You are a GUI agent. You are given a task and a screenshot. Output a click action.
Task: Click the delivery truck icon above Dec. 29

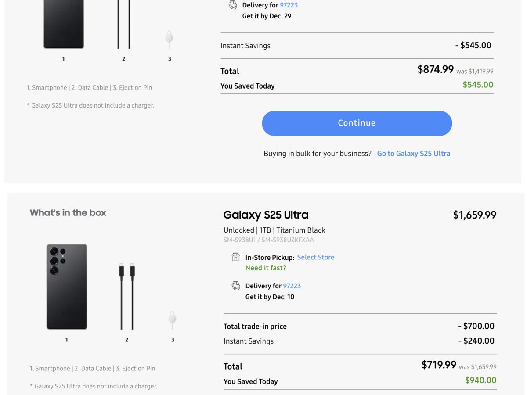pos(233,5)
